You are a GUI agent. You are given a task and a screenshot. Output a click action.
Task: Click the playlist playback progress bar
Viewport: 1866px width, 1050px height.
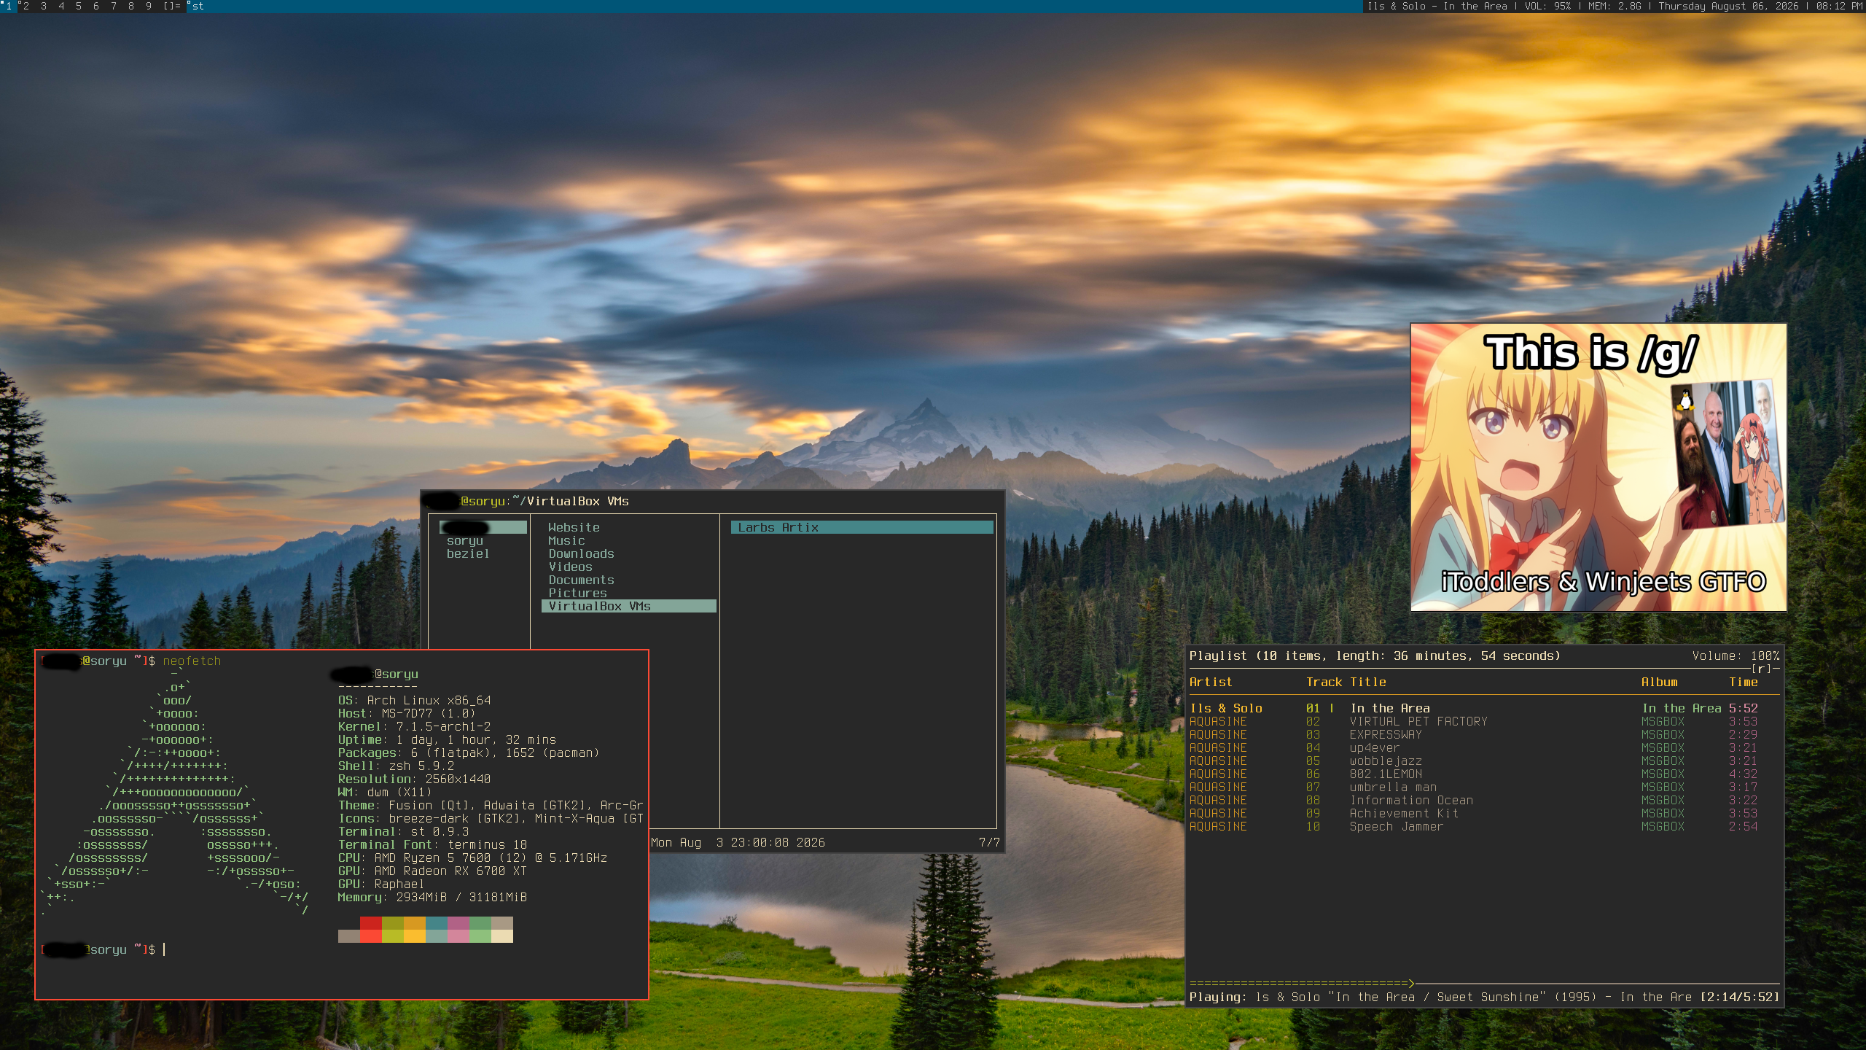[x=1485, y=984]
